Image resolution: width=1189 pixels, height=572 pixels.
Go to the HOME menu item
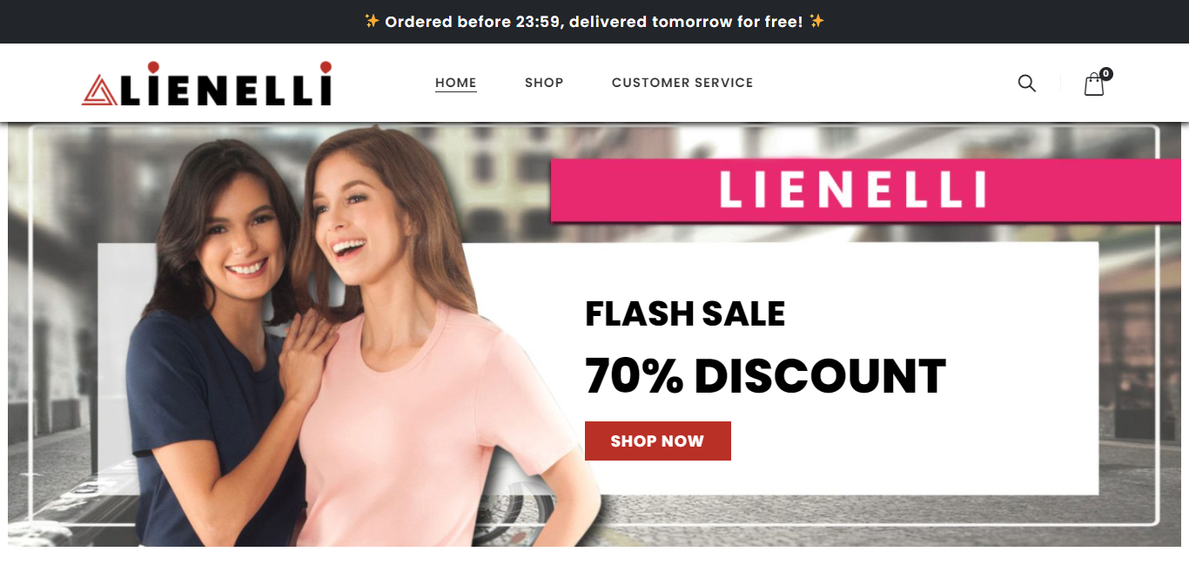[456, 83]
